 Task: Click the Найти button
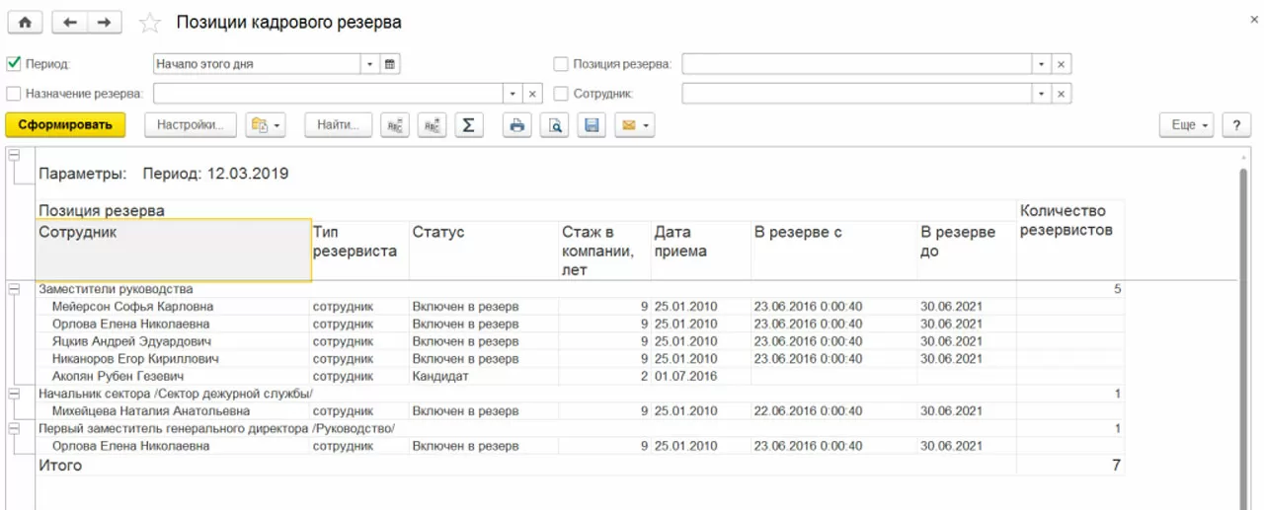tap(339, 125)
